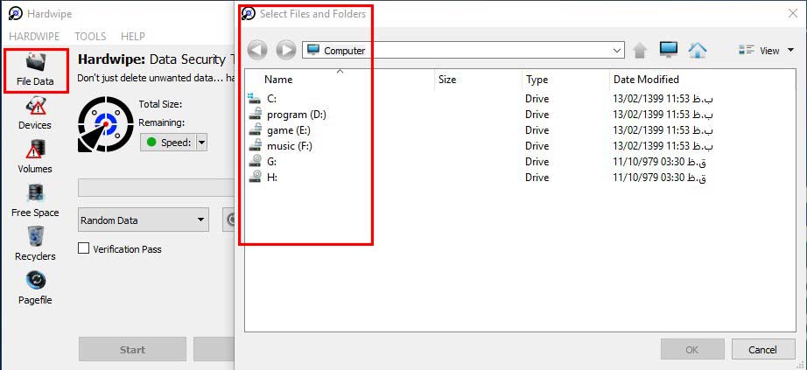Select the G: drive name text
The height and width of the screenshot is (370, 807).
click(271, 162)
